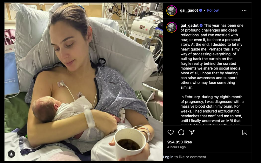Open comments via speech bubble icon

point(181,132)
